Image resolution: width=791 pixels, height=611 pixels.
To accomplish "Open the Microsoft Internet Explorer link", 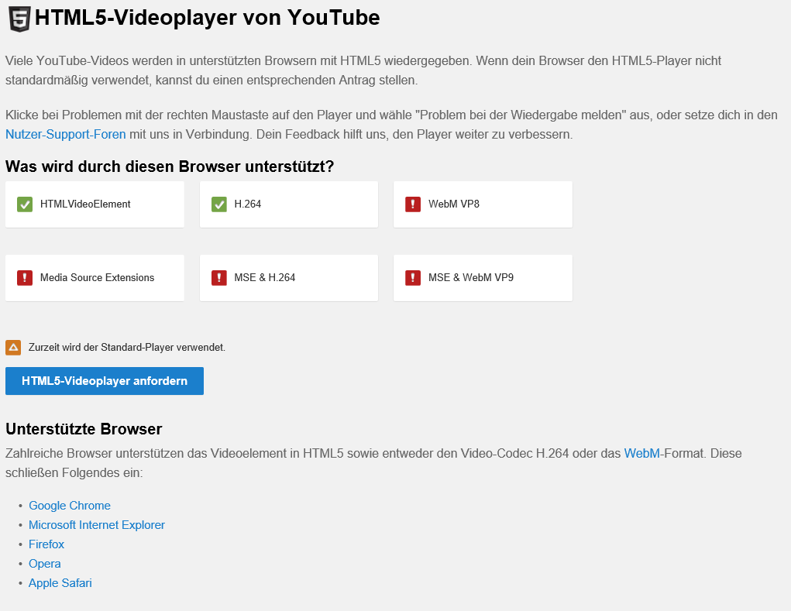I will tap(97, 525).
